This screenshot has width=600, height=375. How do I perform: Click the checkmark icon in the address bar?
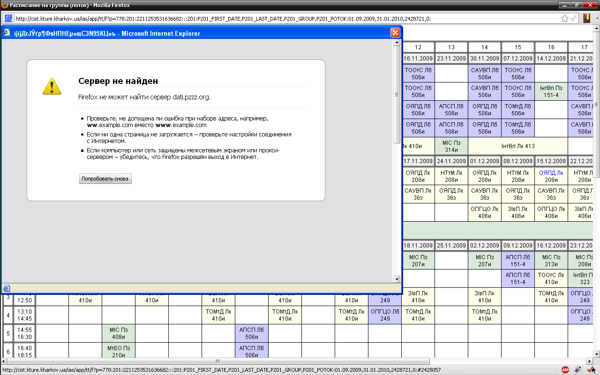tap(573, 18)
